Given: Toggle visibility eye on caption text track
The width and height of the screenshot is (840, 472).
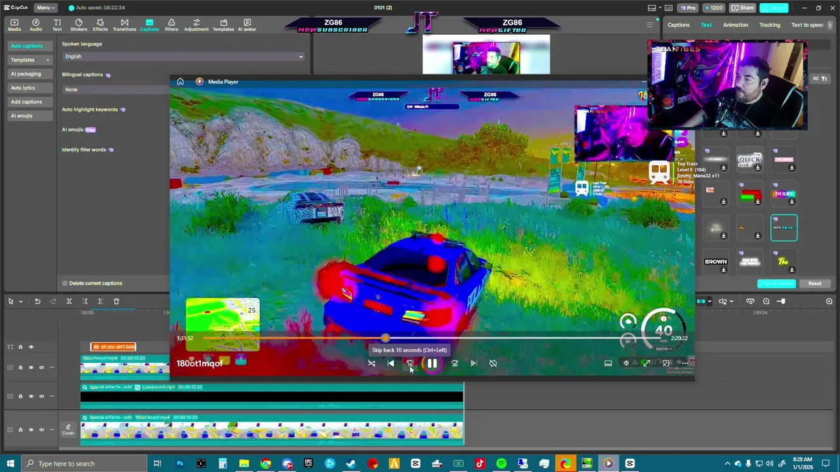Looking at the screenshot, I should (x=31, y=347).
